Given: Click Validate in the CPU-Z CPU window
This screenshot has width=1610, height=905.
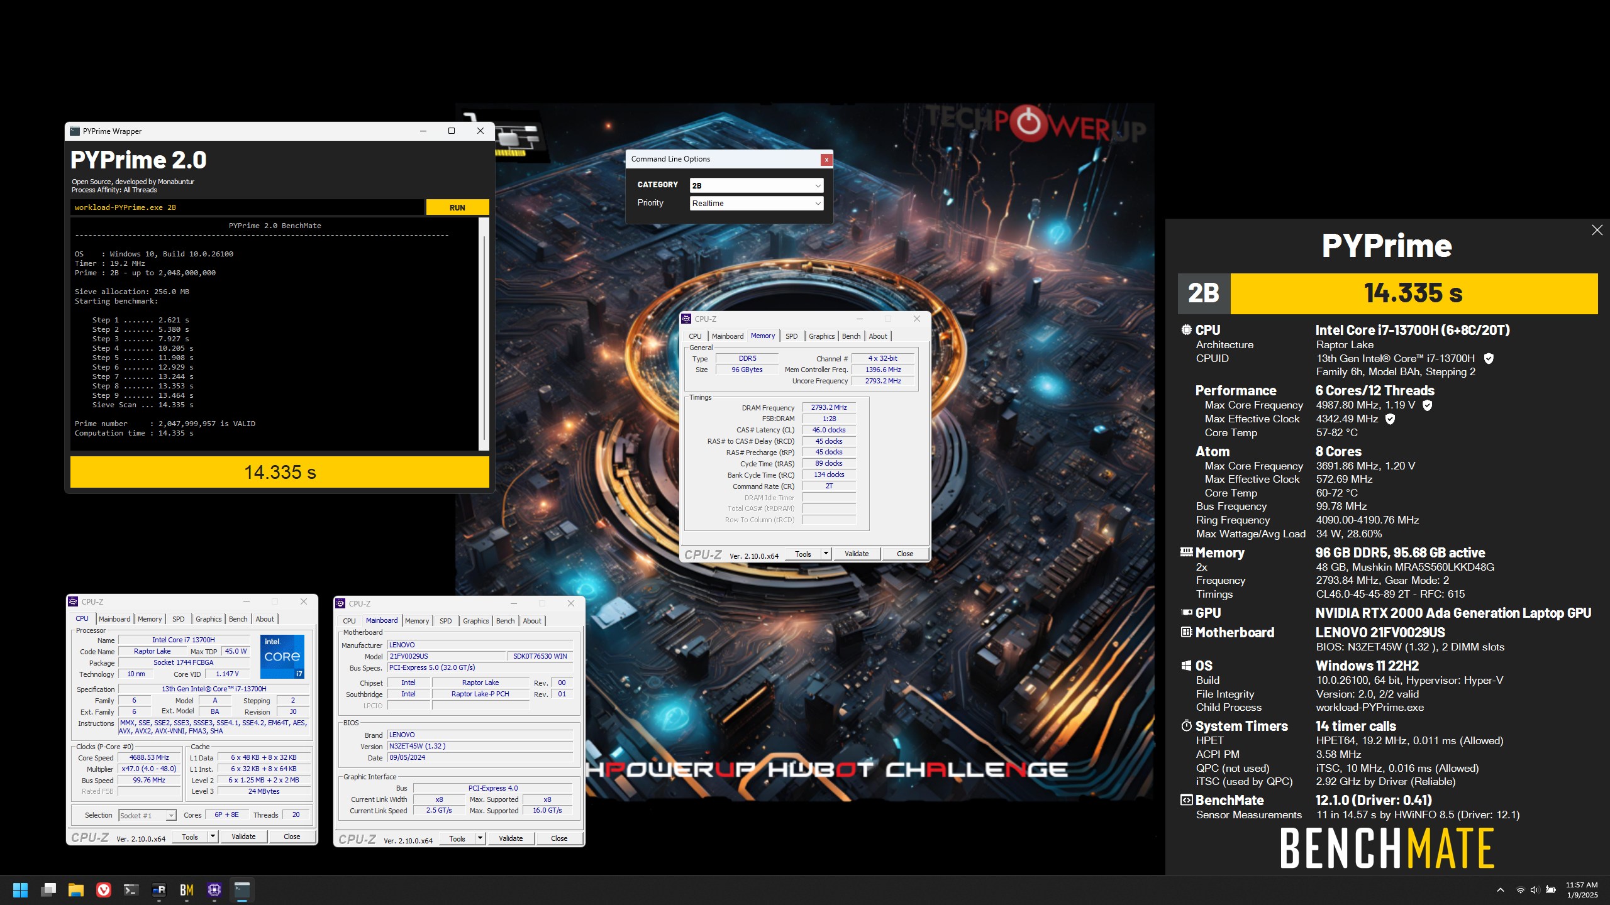Looking at the screenshot, I should (x=243, y=836).
